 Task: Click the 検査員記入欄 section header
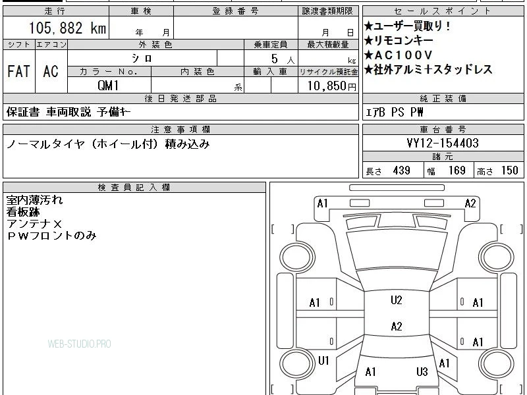pyautogui.click(x=134, y=188)
